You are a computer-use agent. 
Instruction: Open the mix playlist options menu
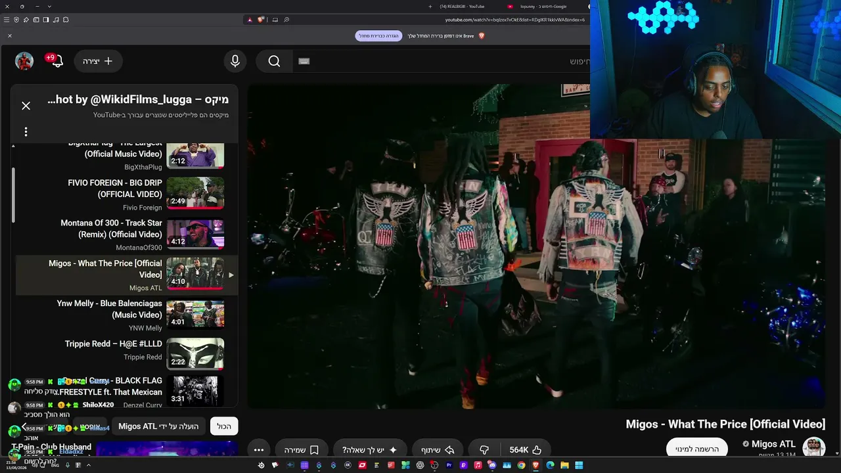tap(26, 131)
